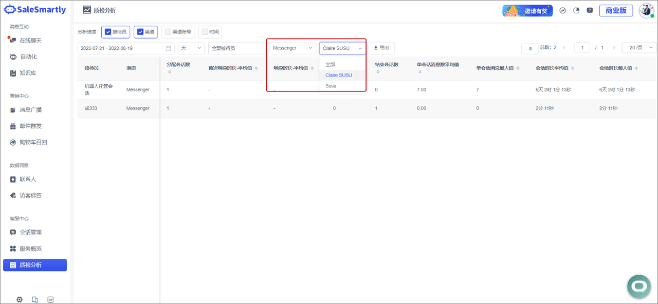Open the compass icon in top bar
658x304 pixels.
(563, 10)
